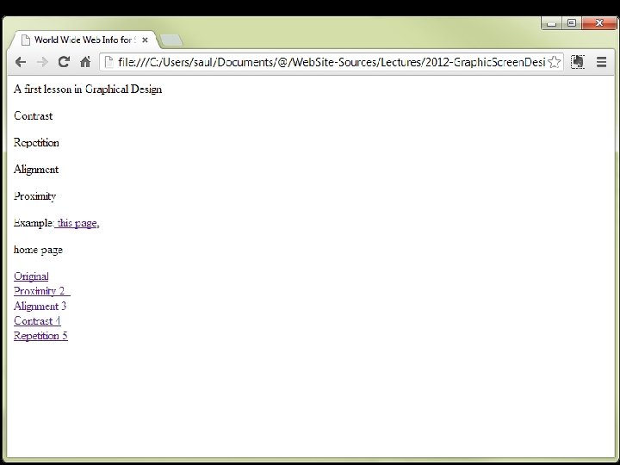Click 'A first lesson in Graphical Design' heading

88,90
